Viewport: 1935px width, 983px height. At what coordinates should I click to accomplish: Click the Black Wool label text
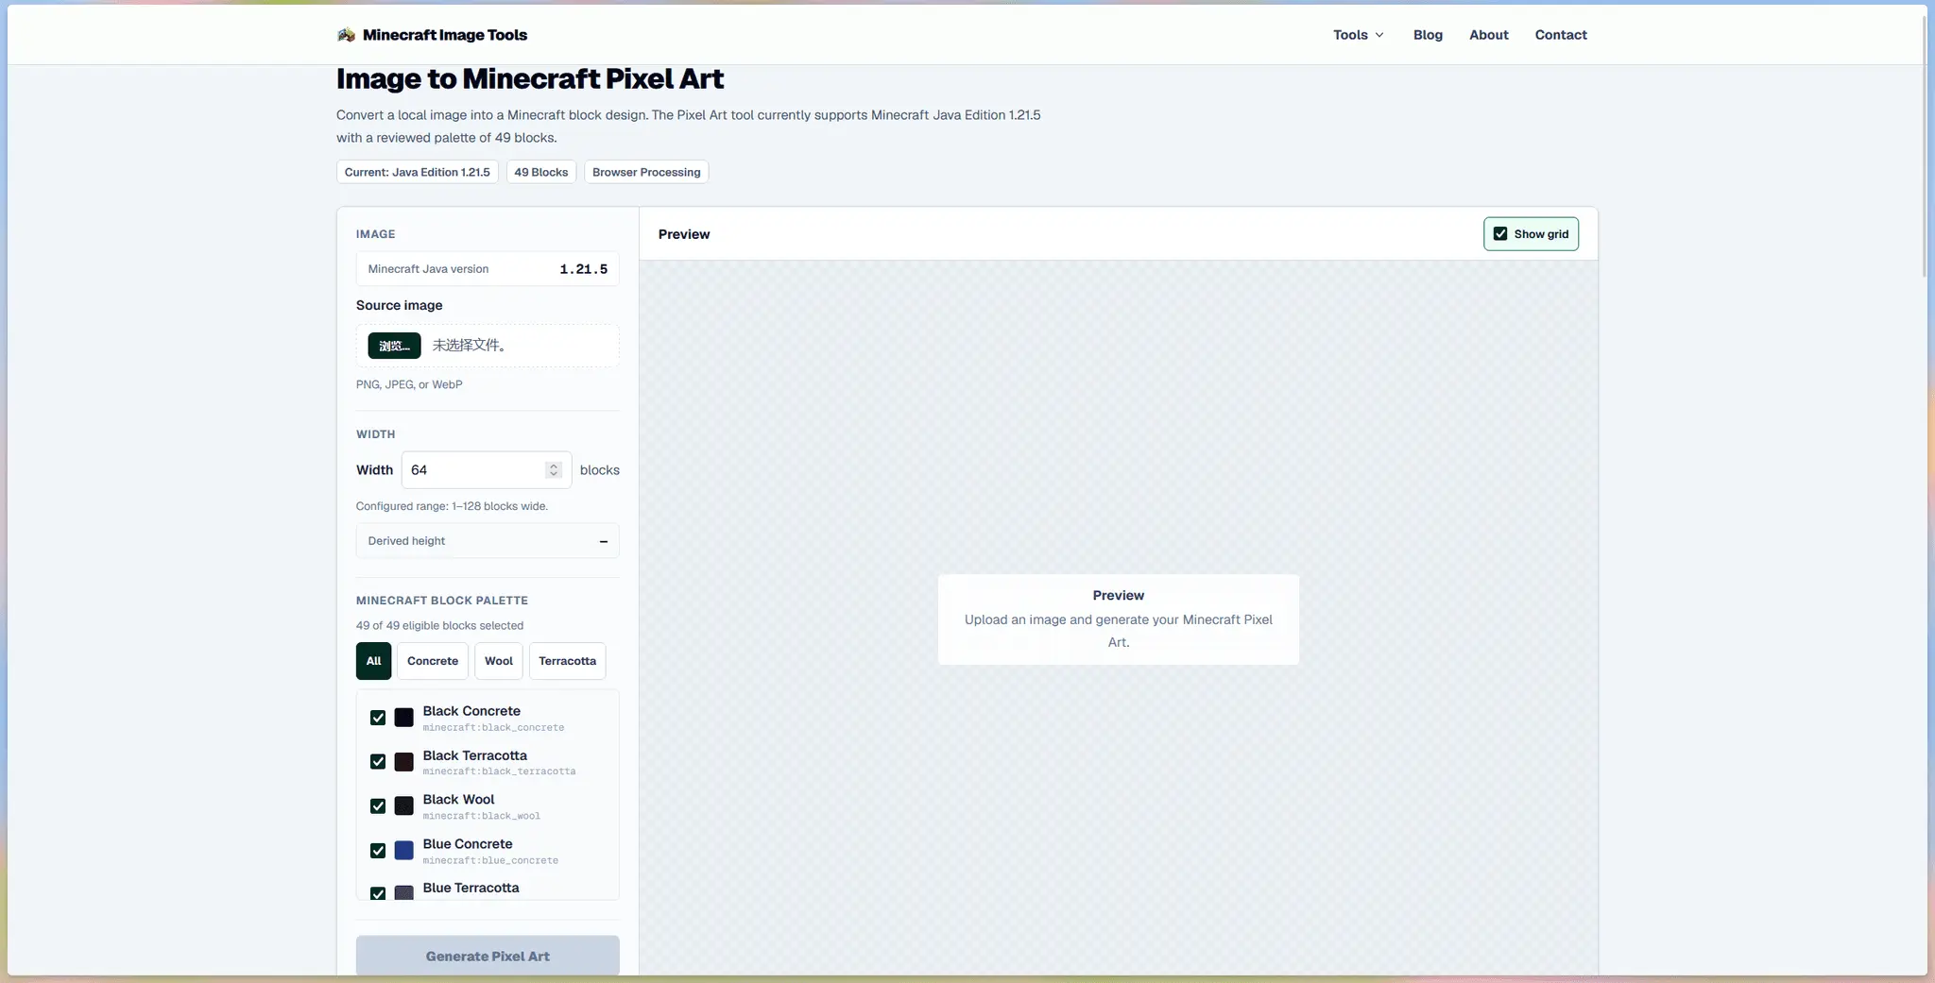[x=458, y=800]
